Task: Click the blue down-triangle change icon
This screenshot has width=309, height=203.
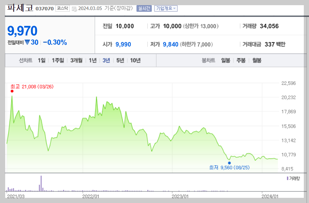Action: click(27, 42)
